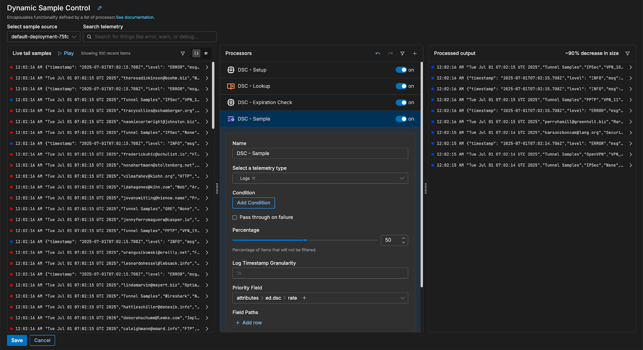Add a processor with the plus icon
Viewport: 643px width, 350px height.
coord(415,54)
